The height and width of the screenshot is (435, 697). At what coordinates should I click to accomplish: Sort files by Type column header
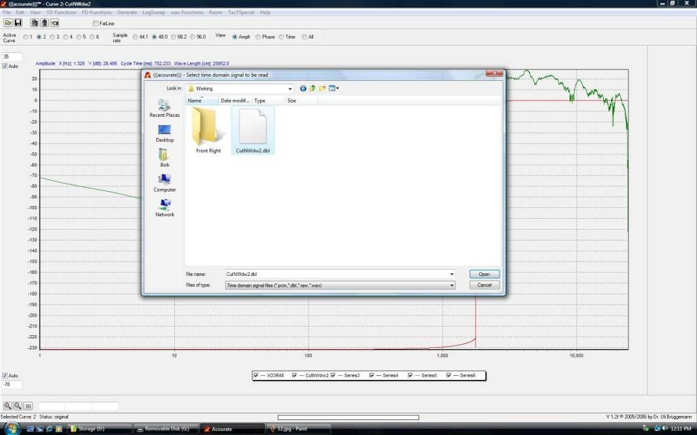coord(268,101)
